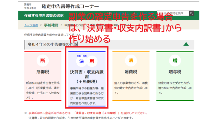
Task: Click the 所得税 card description text
Action: coord(43,90)
